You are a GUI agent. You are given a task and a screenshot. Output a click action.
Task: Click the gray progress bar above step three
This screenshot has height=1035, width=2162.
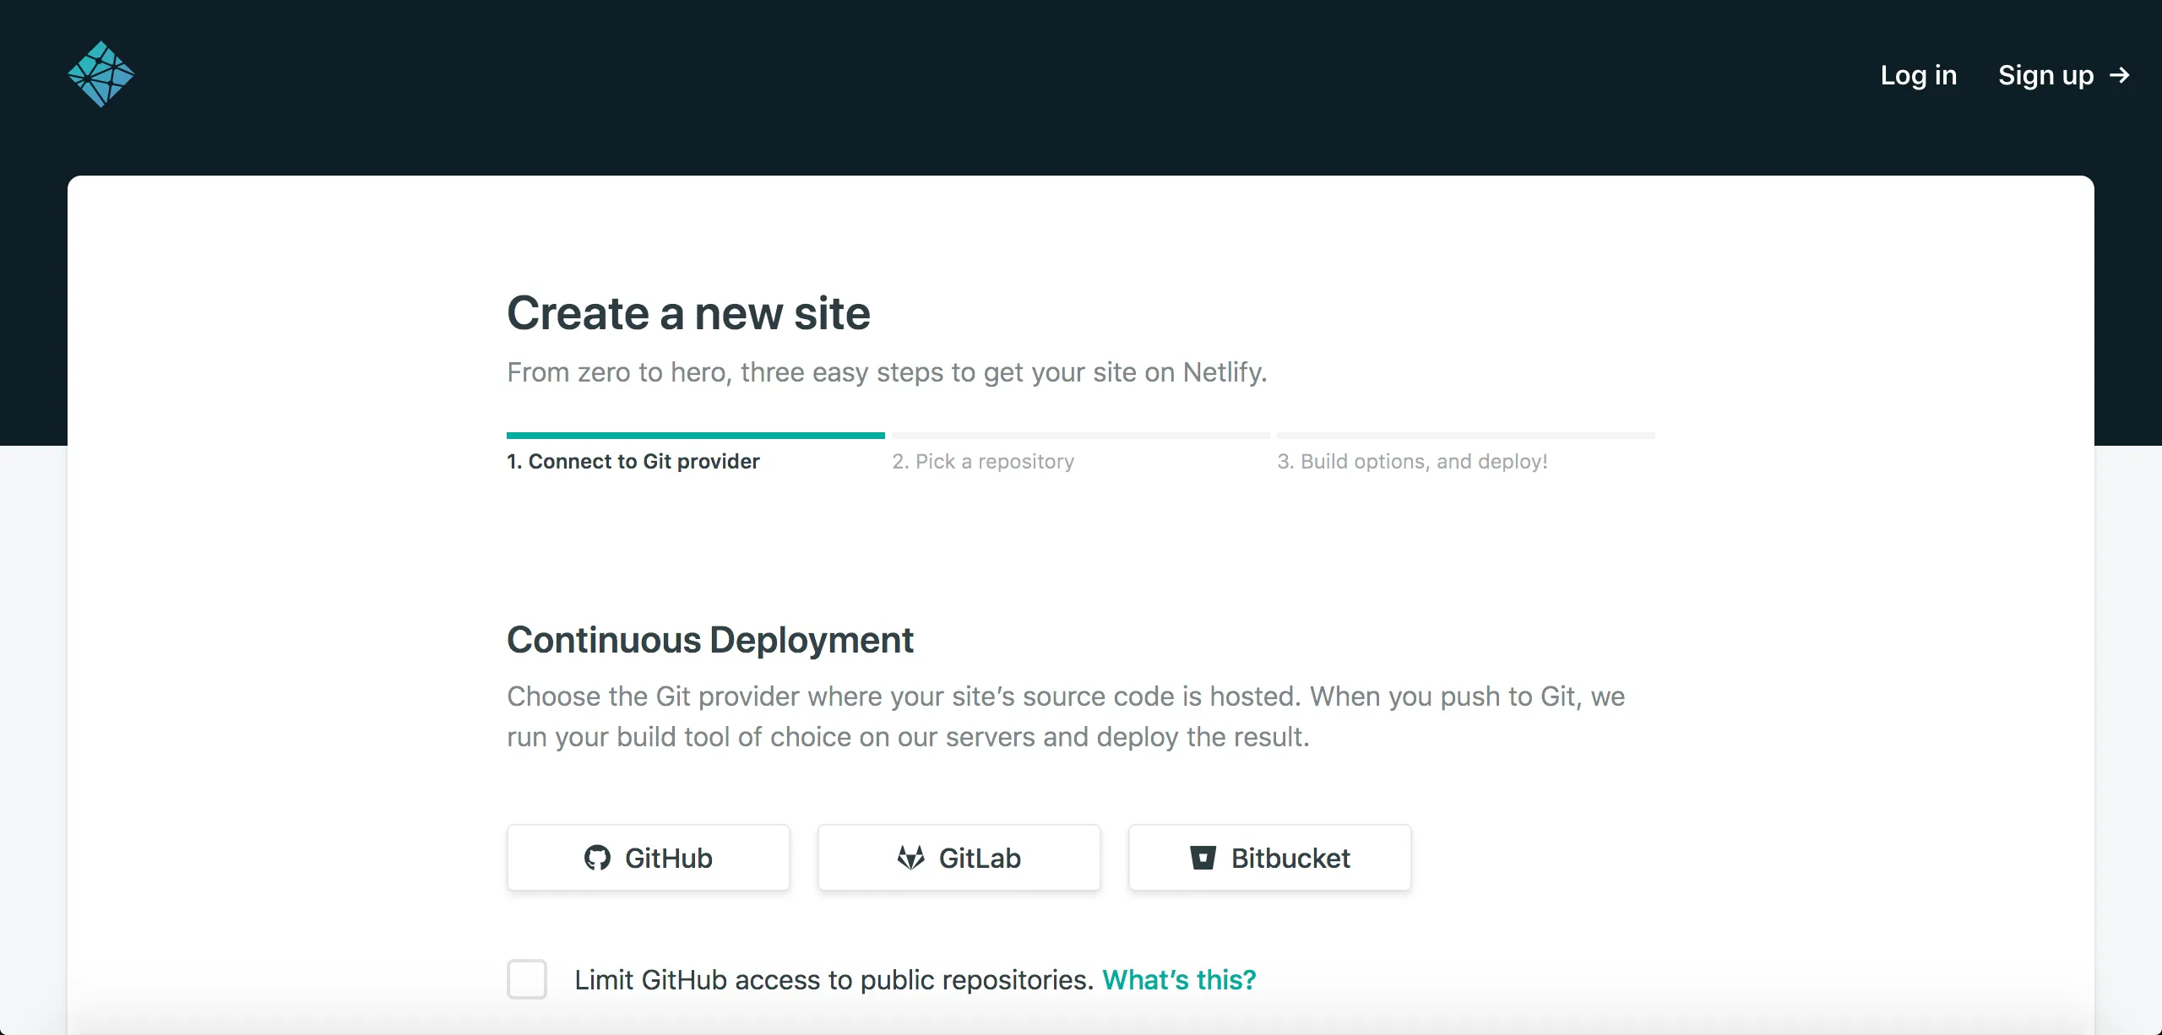point(1465,435)
